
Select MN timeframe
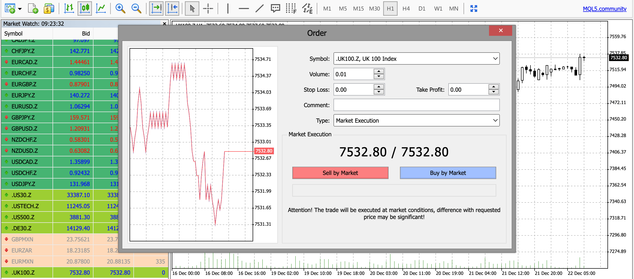point(454,9)
